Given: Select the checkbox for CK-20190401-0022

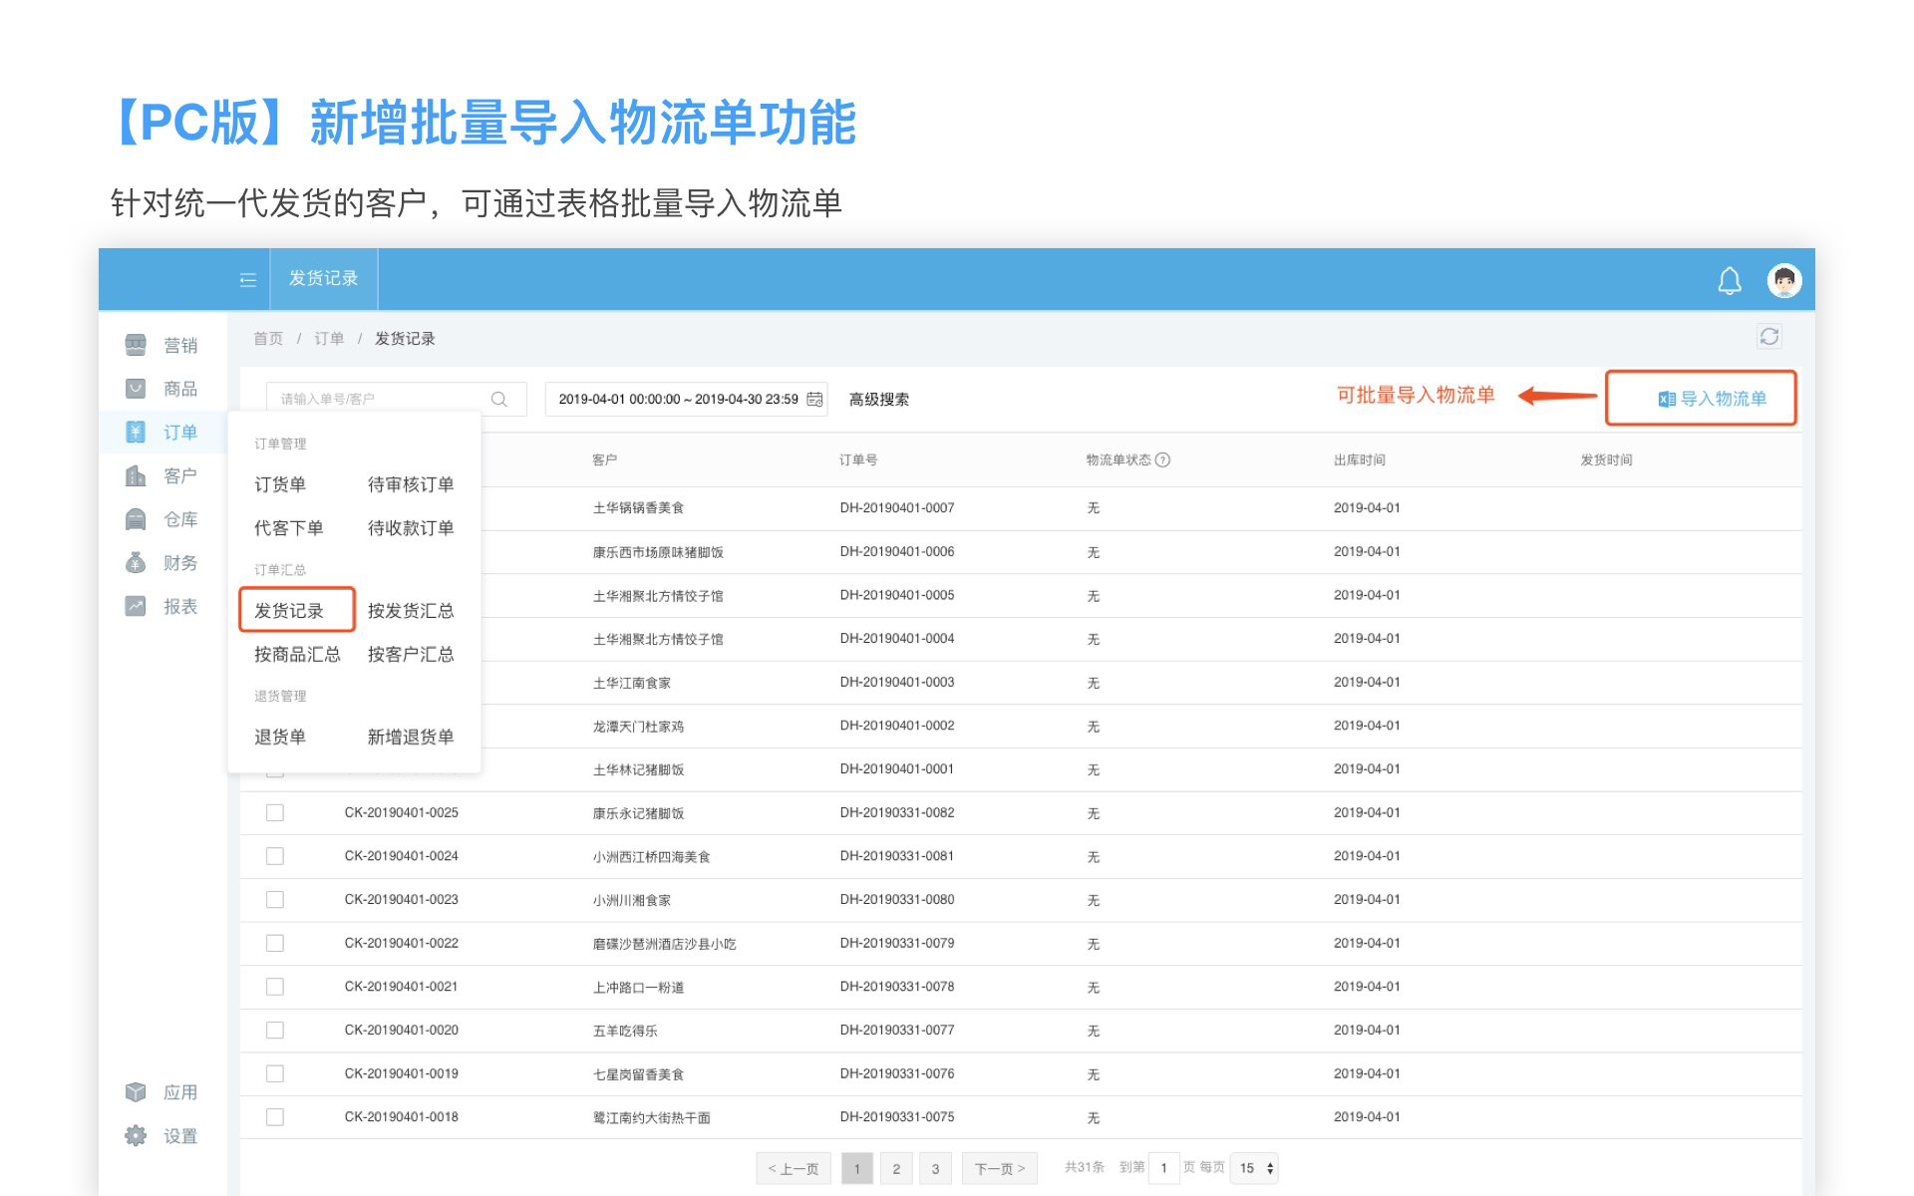Looking at the screenshot, I should click(x=275, y=943).
